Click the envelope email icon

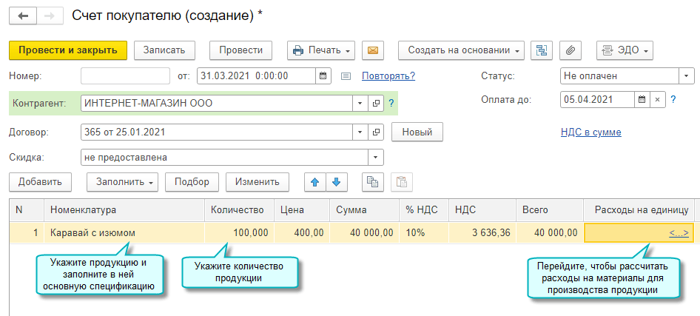pos(372,50)
